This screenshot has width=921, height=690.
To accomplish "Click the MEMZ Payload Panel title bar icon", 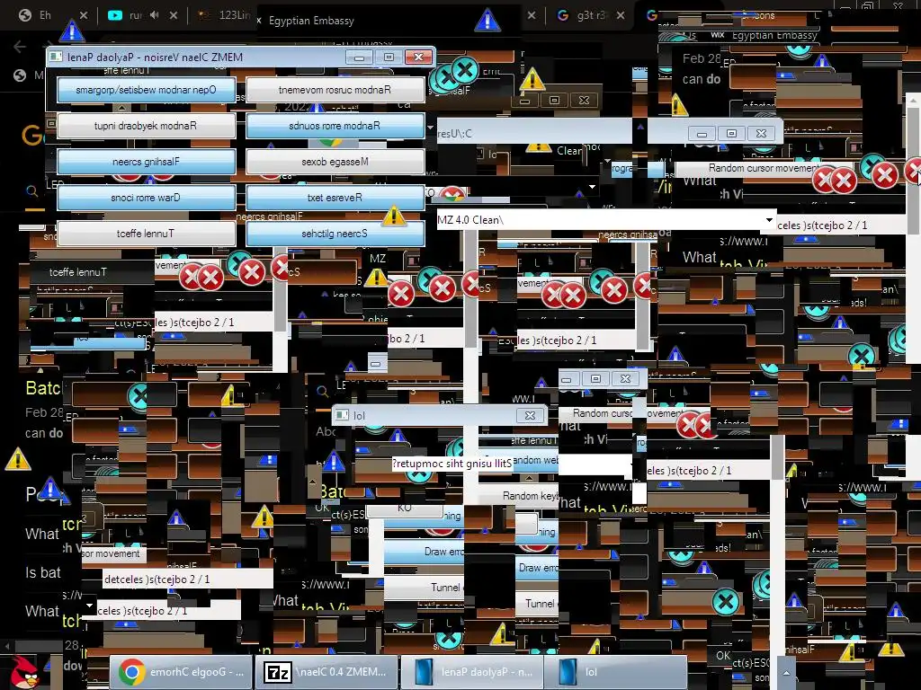I will pos(56,57).
